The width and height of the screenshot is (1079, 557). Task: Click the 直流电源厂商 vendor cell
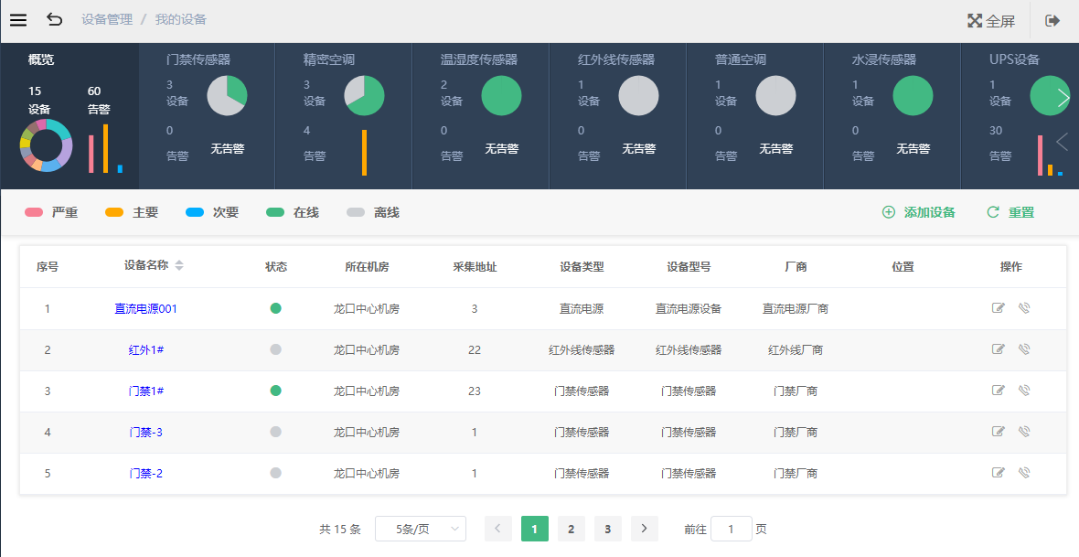[x=796, y=309]
